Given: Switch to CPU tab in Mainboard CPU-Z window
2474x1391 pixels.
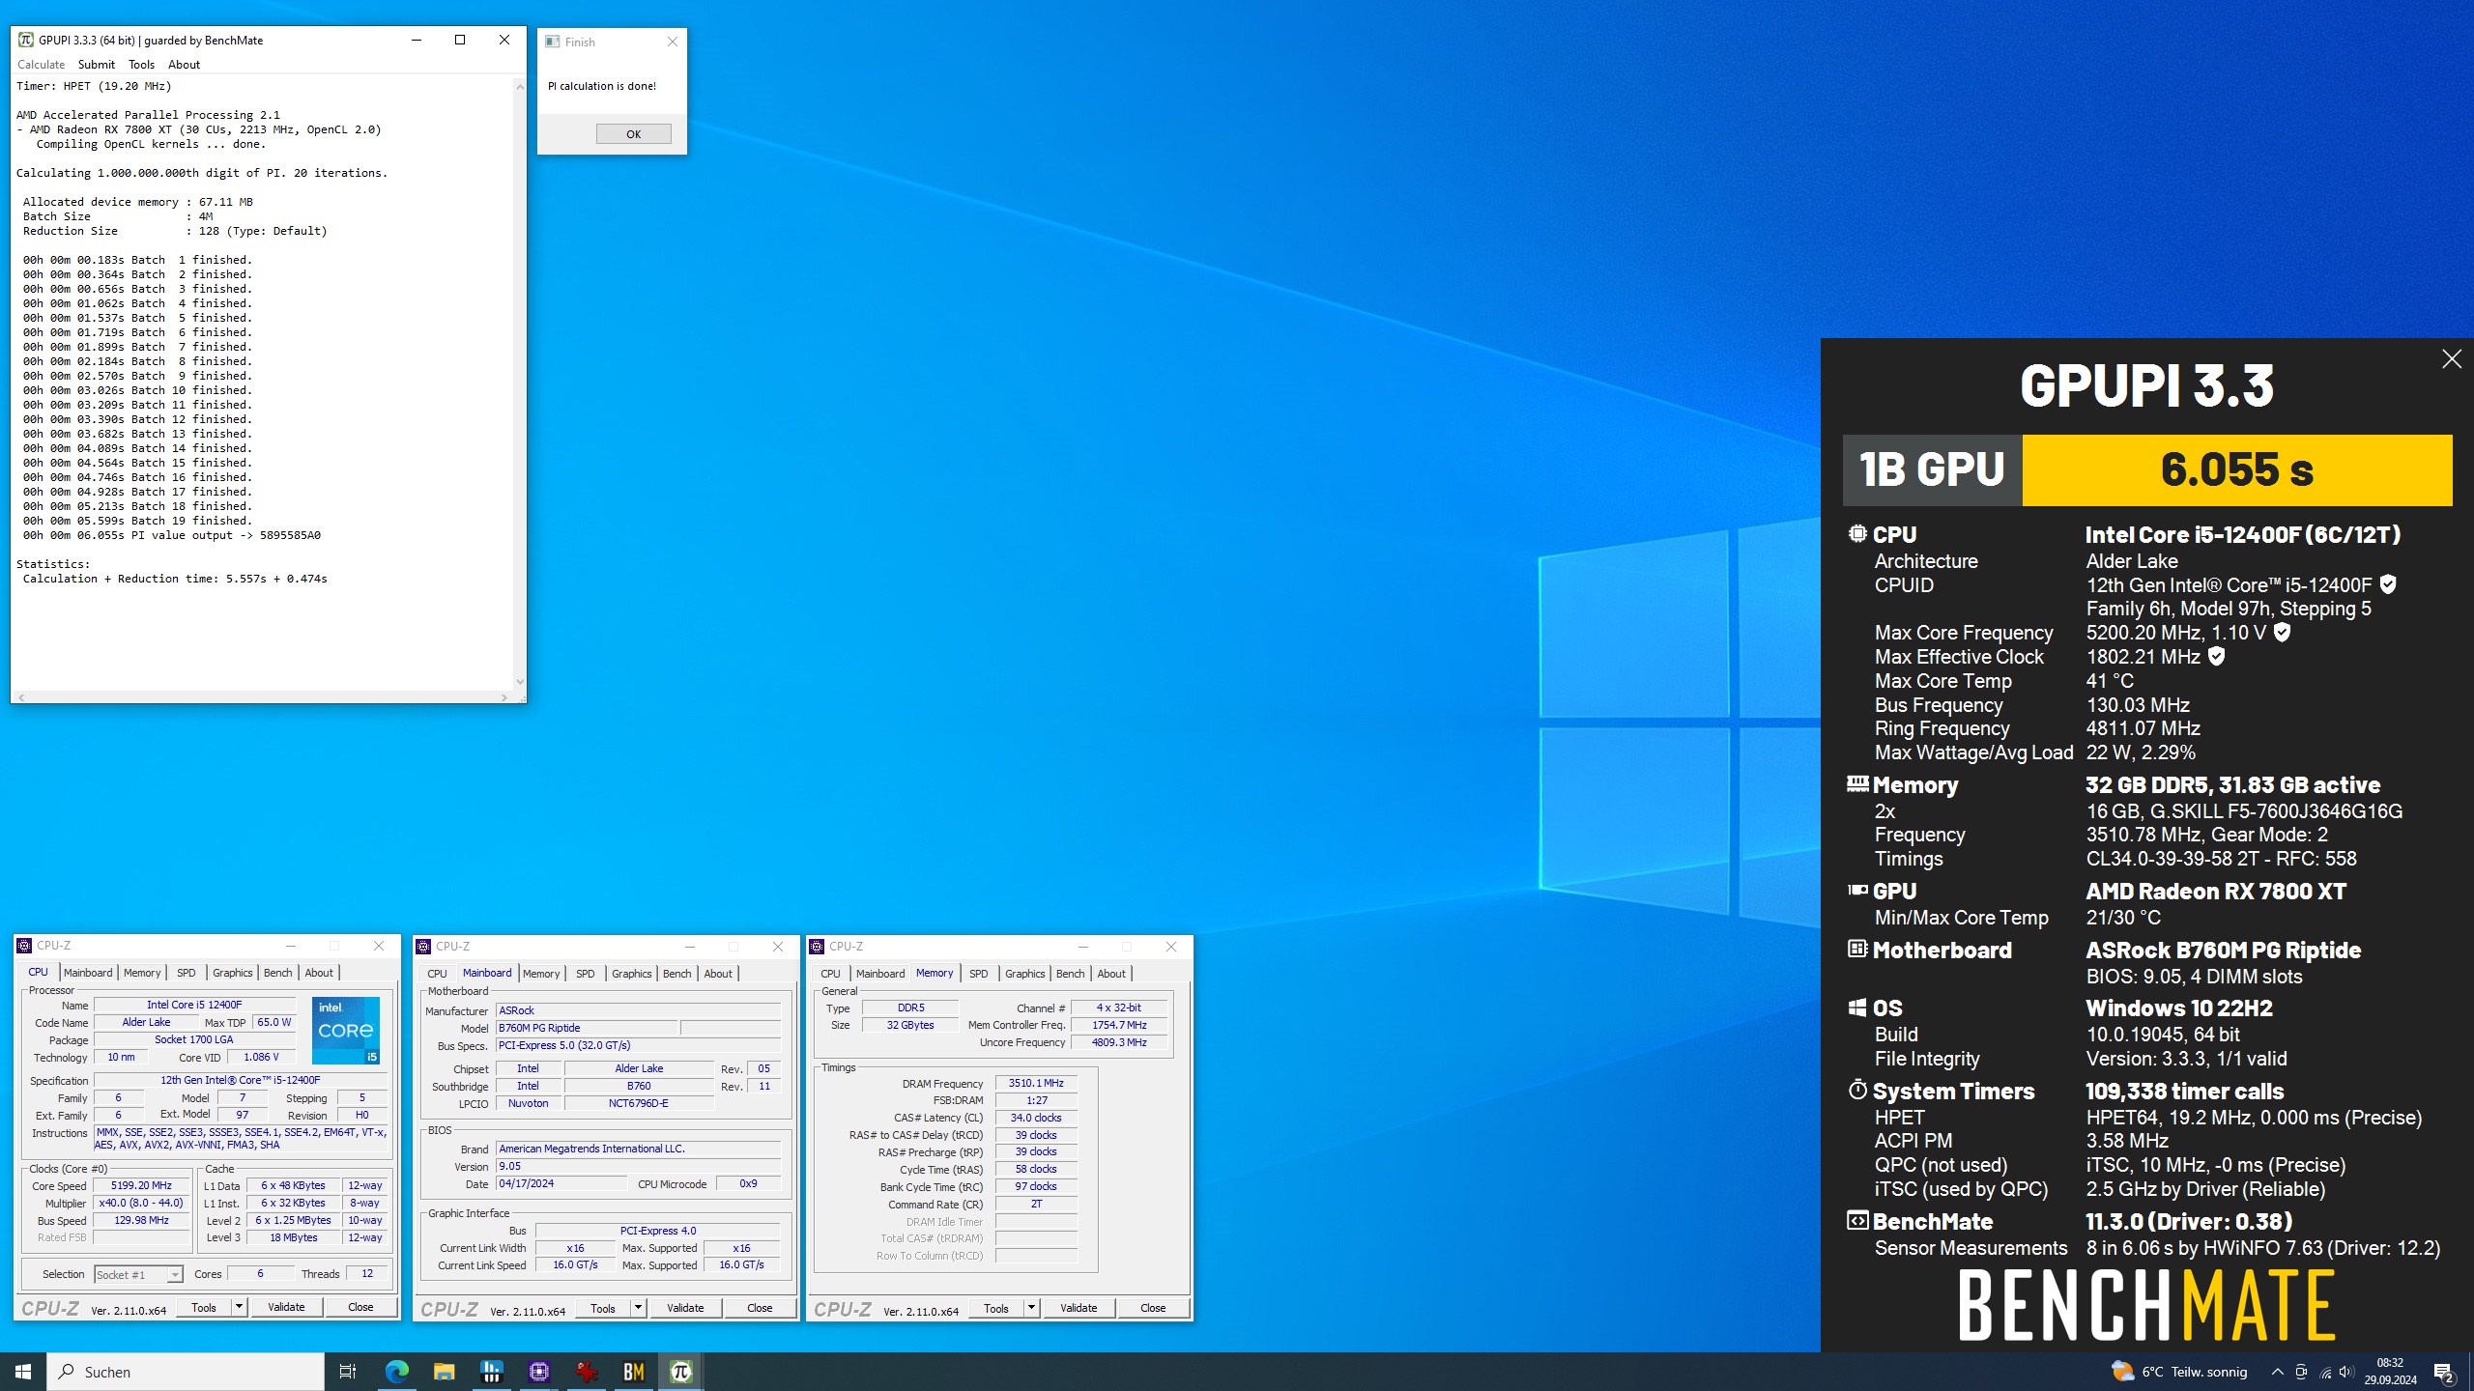Looking at the screenshot, I should 438,974.
